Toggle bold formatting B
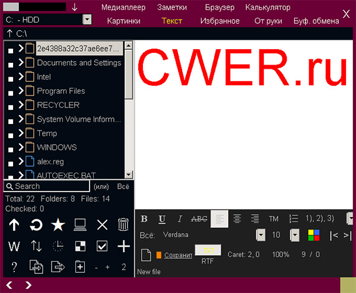 [x=144, y=219]
